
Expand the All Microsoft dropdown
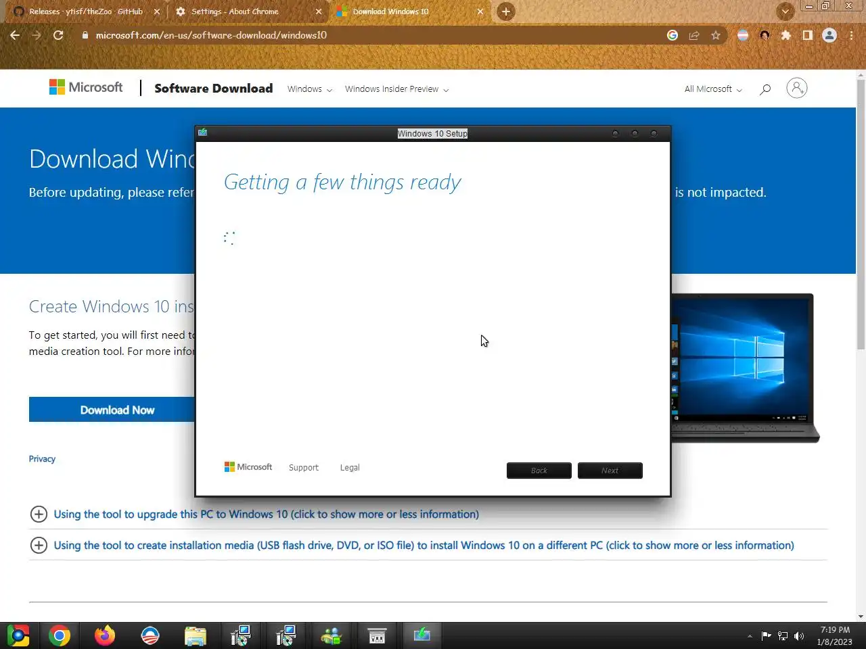pos(713,89)
